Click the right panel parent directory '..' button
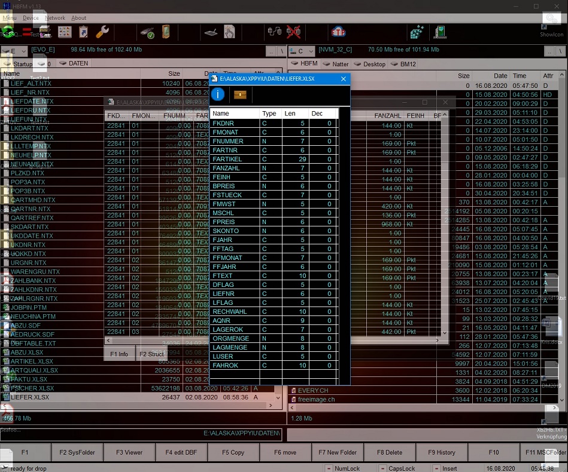 [x=550, y=51]
